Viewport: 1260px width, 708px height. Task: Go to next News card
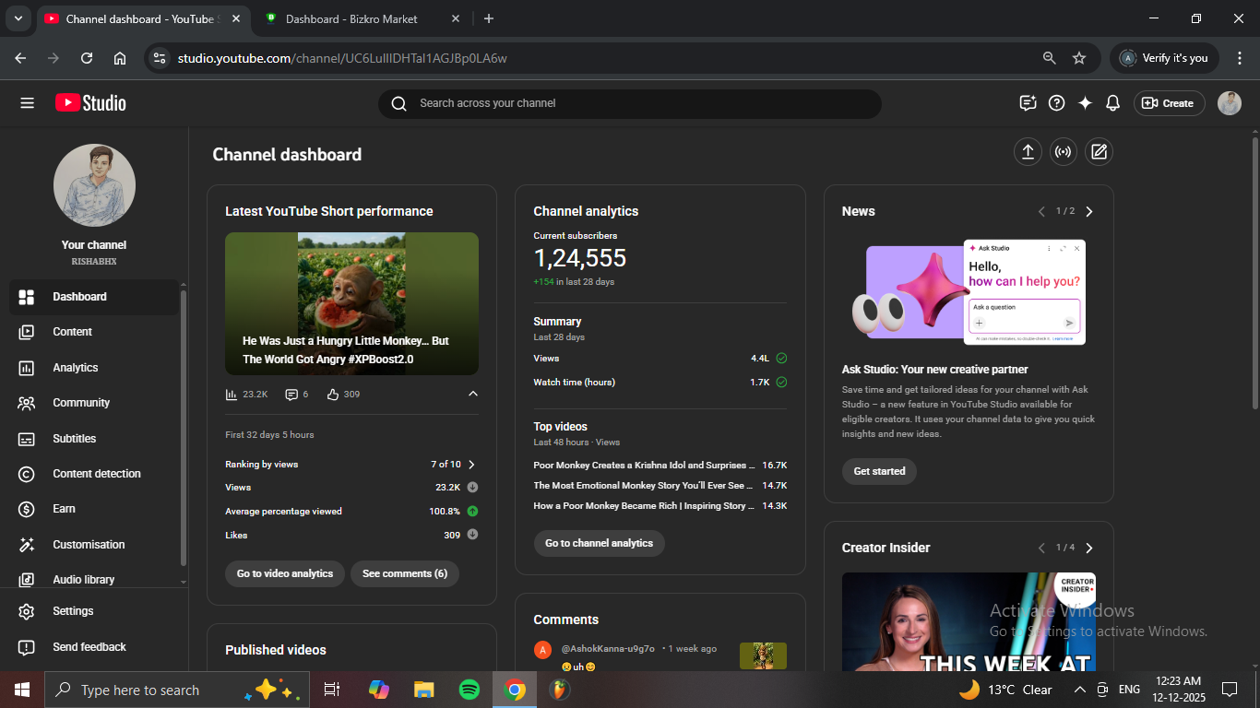point(1089,211)
